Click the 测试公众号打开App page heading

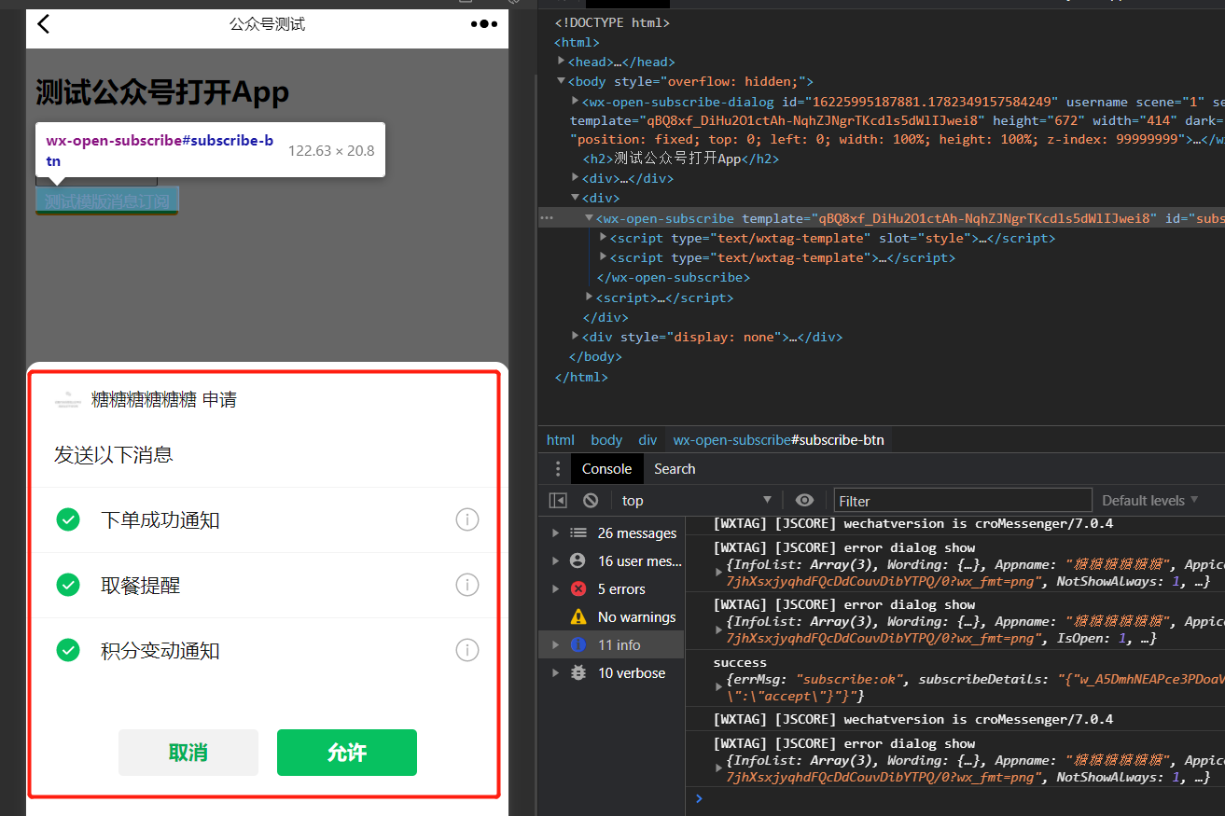tap(162, 92)
